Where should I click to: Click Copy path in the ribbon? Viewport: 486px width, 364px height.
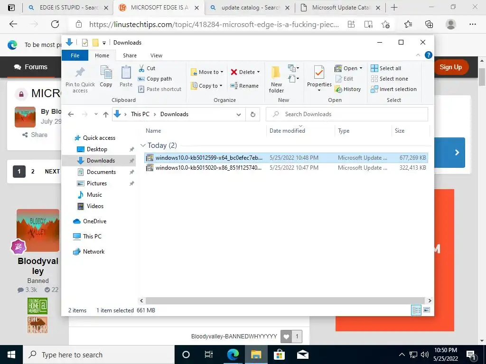(155, 79)
